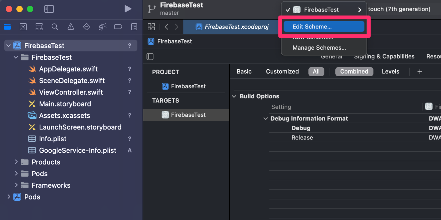
Task: Open the Breakpoint navigator icon
Action: click(x=118, y=27)
